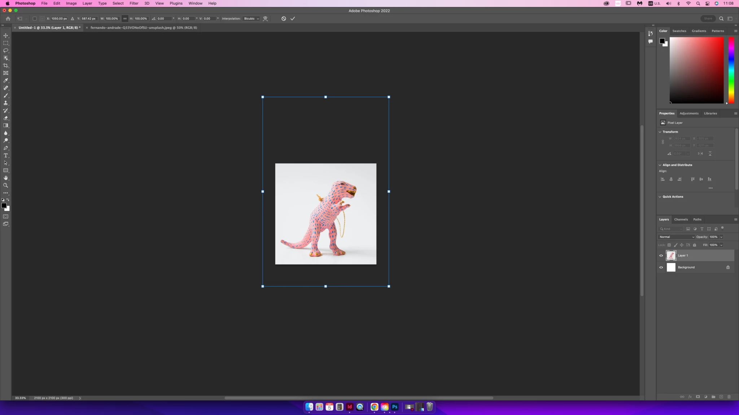The height and width of the screenshot is (415, 739).
Task: Select the Move tool
Action: (x=6, y=35)
